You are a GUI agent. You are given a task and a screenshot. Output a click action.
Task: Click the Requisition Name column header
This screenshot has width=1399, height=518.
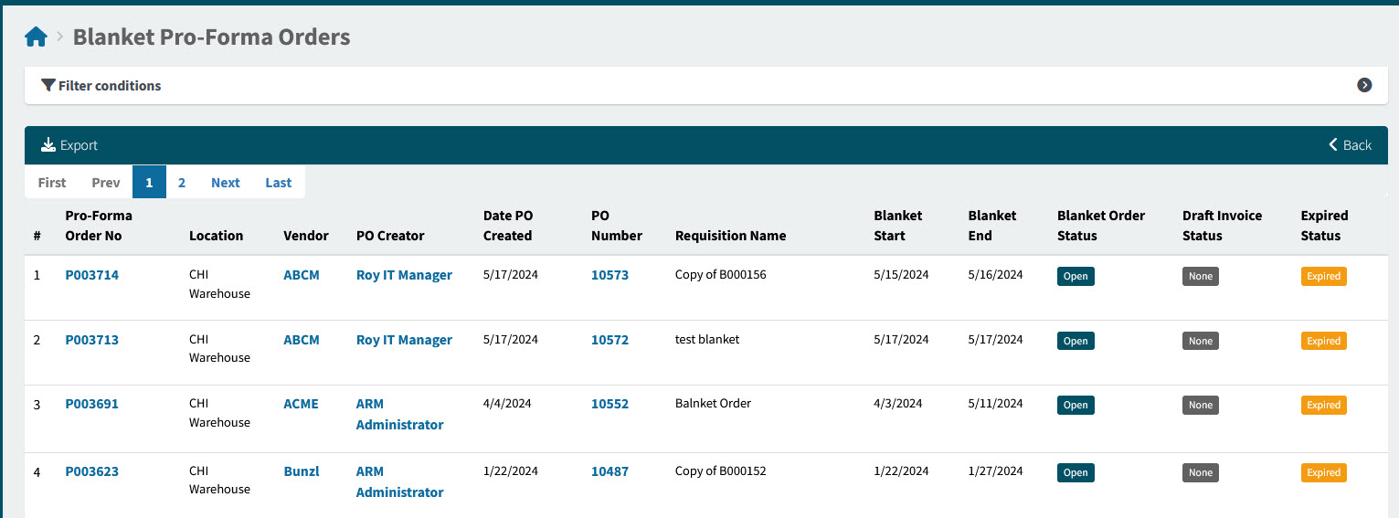730,236
